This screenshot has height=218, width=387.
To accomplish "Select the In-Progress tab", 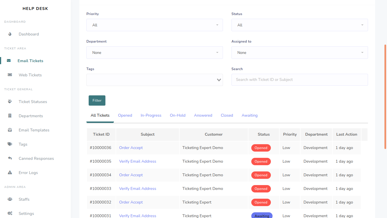I will click(151, 115).
